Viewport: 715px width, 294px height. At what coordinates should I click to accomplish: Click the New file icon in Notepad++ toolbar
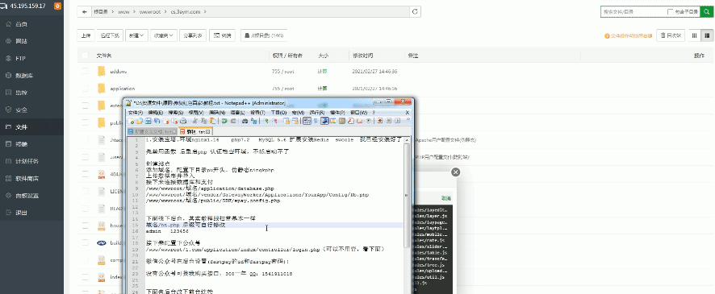click(x=131, y=121)
